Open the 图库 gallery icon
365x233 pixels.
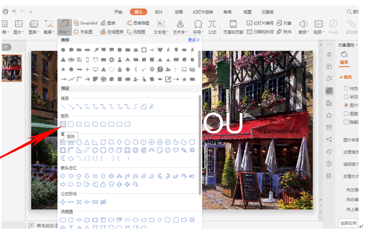(34, 27)
